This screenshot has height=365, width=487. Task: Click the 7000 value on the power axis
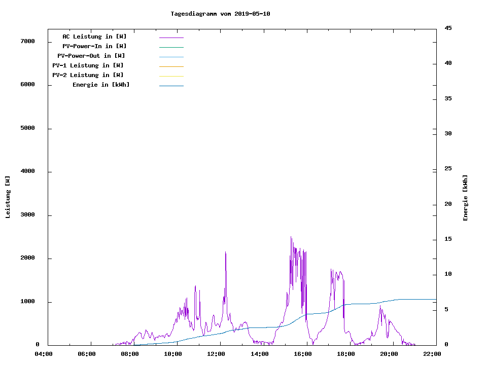click(x=27, y=42)
